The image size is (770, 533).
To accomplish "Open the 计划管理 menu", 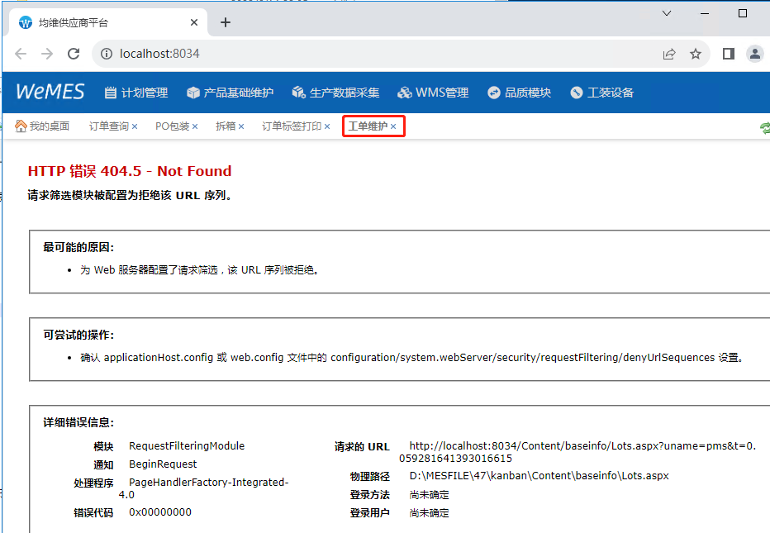I will (136, 93).
